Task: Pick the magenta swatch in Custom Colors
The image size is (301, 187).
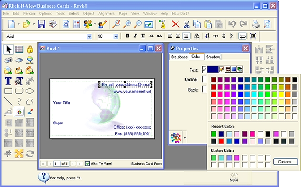Action: [237, 158]
